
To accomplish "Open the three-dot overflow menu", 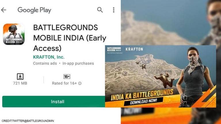I will click(114, 10).
